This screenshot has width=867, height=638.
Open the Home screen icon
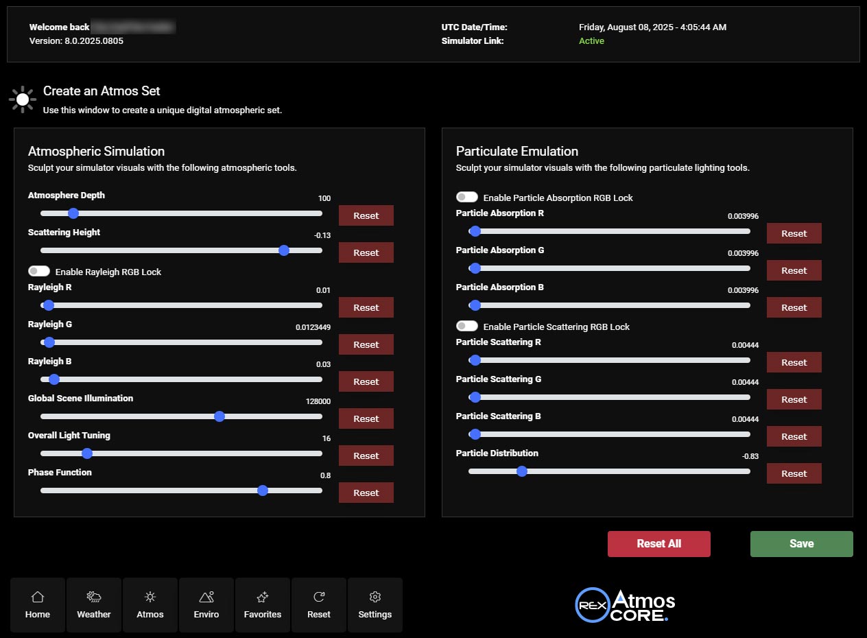click(x=37, y=597)
